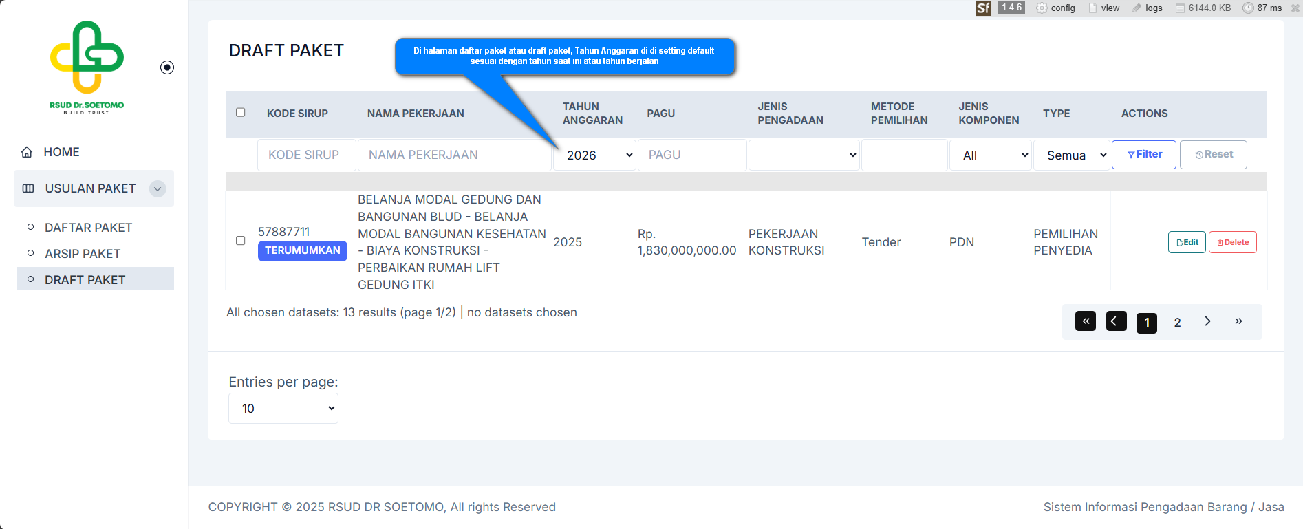Click the Filter button

(1143, 155)
